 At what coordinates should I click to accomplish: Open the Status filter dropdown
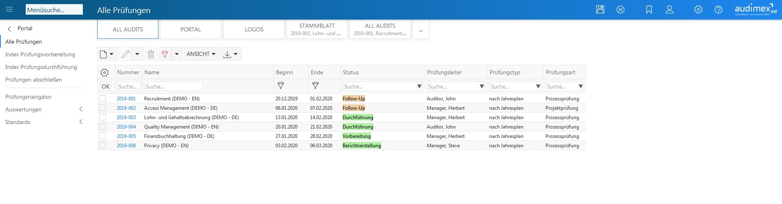coord(419,86)
